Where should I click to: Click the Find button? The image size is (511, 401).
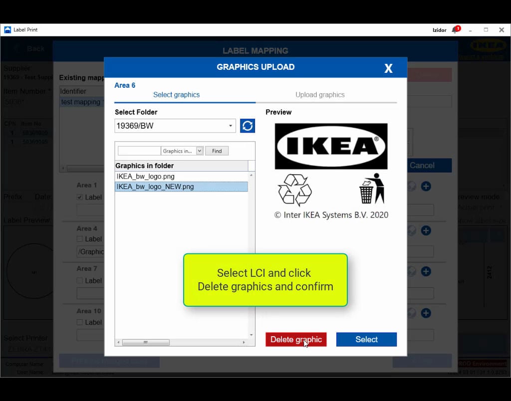[217, 151]
